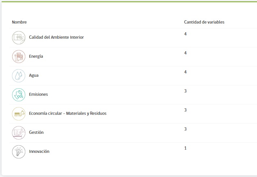Open the Innovación text label
The height and width of the screenshot is (177, 257).
(39, 152)
